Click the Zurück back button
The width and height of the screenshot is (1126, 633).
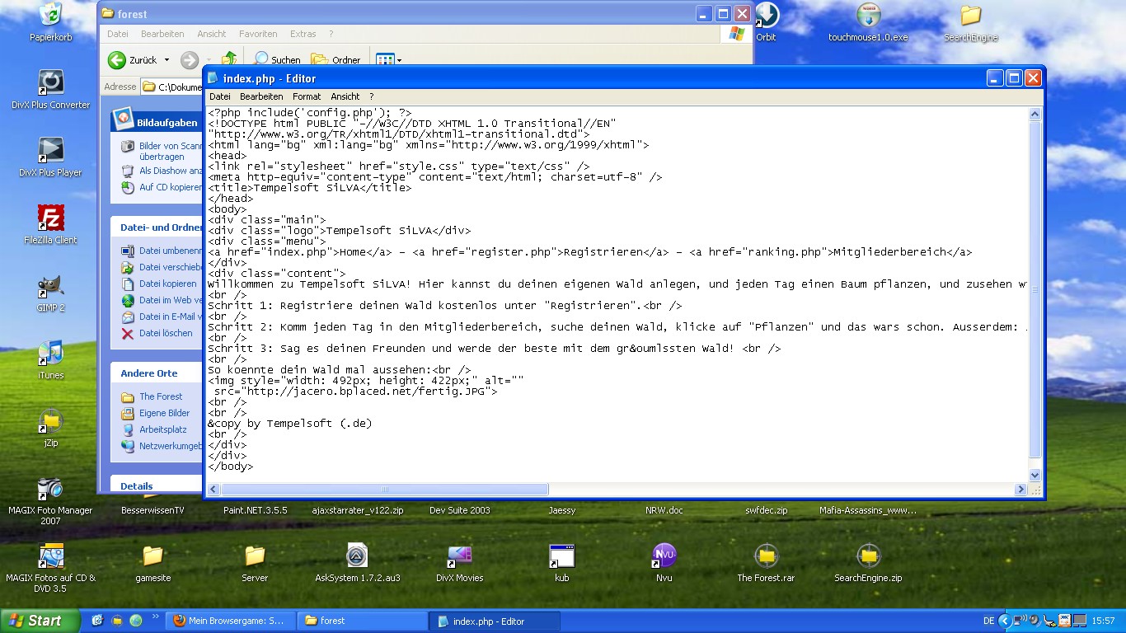132,59
